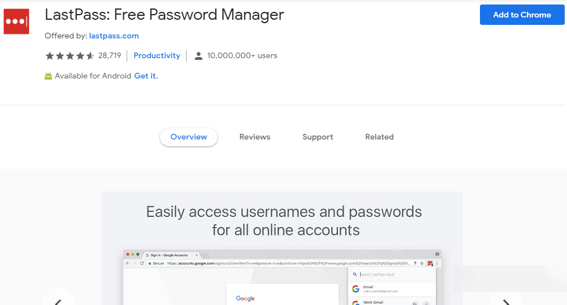Click the bookmark star in preview address bar
Image resolution: width=567 pixels, height=305 pixels.
pyautogui.click(x=422, y=263)
